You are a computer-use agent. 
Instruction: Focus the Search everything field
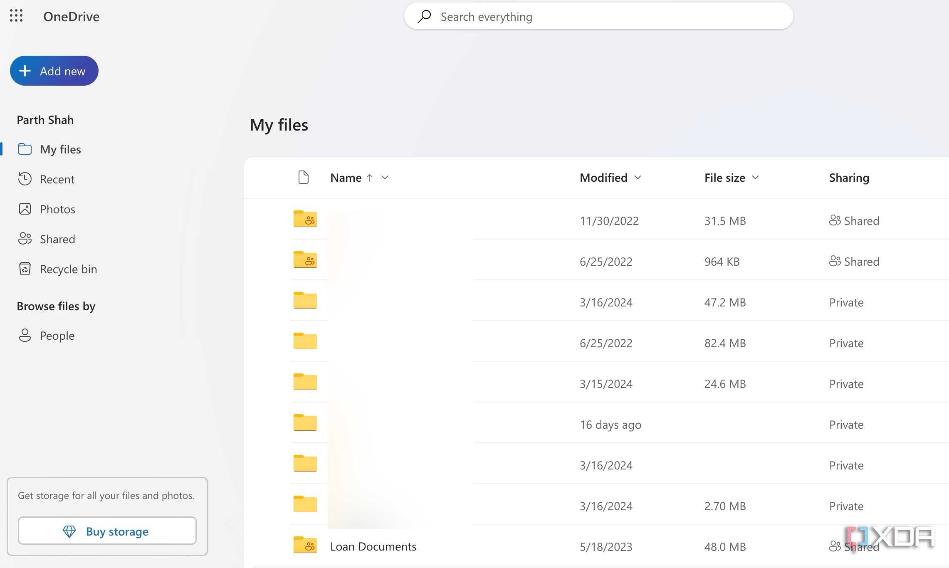coord(599,16)
